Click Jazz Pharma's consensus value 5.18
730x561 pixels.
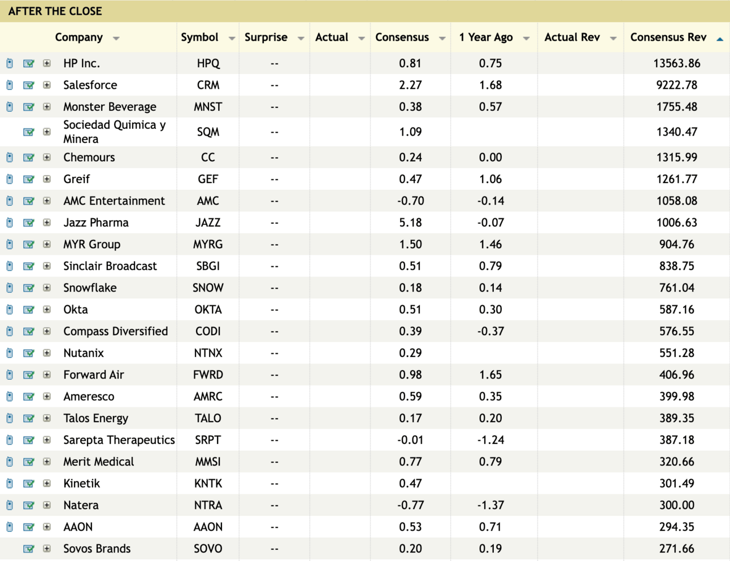pos(410,223)
